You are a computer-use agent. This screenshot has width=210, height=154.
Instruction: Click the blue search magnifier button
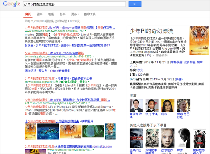135,4
